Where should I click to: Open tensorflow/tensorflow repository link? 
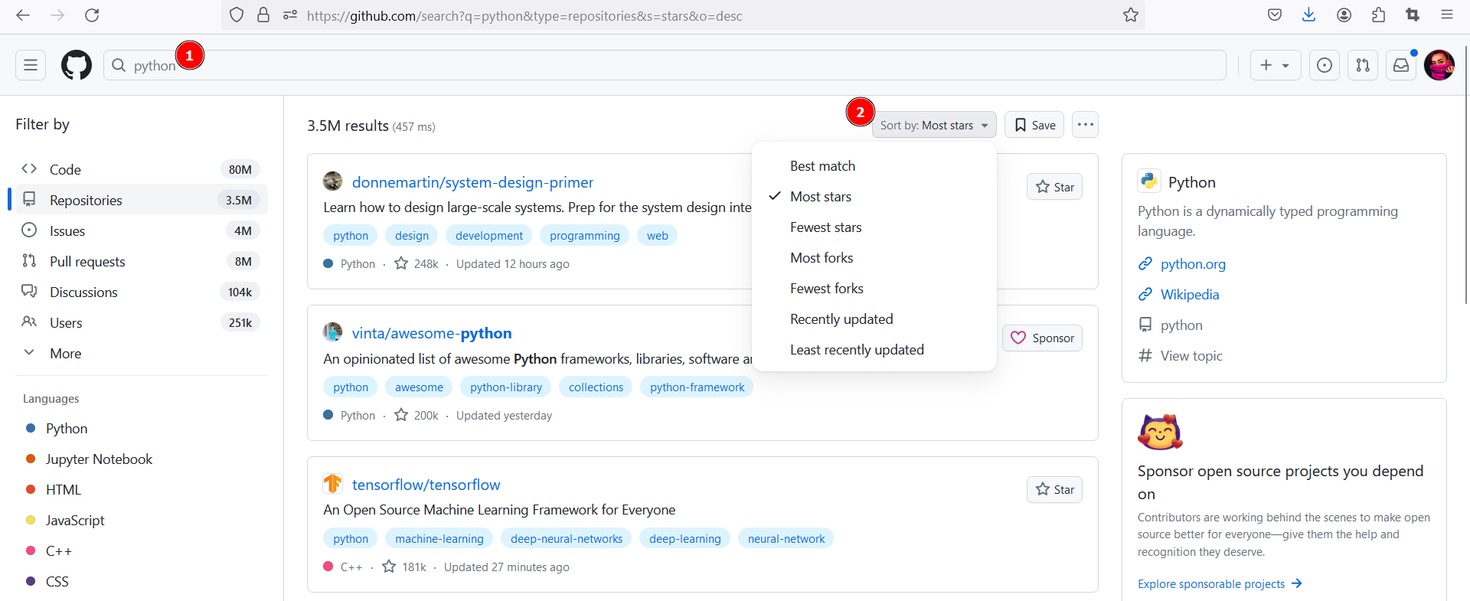click(426, 485)
